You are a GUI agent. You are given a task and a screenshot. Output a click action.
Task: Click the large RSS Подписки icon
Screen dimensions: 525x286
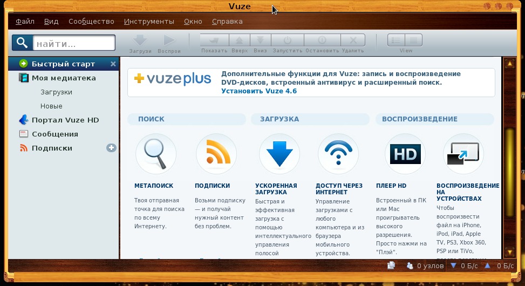216,154
